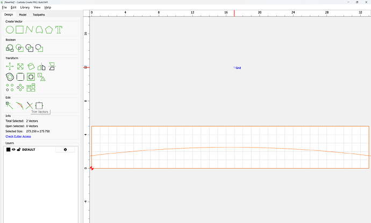Screen dimensions: 371x223
Task: Switch to the Model tab
Action: pyautogui.click(x=23, y=15)
